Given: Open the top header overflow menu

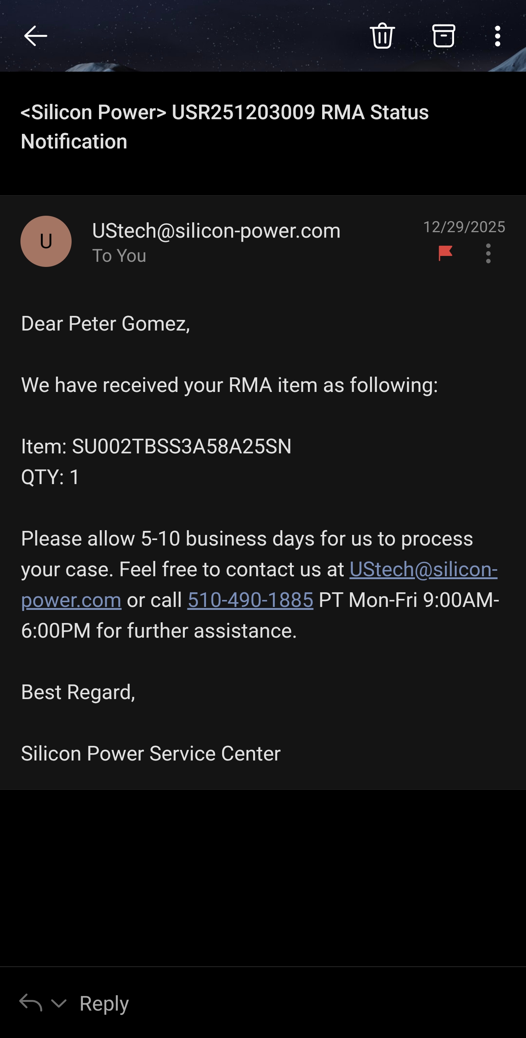Looking at the screenshot, I should 498,36.
